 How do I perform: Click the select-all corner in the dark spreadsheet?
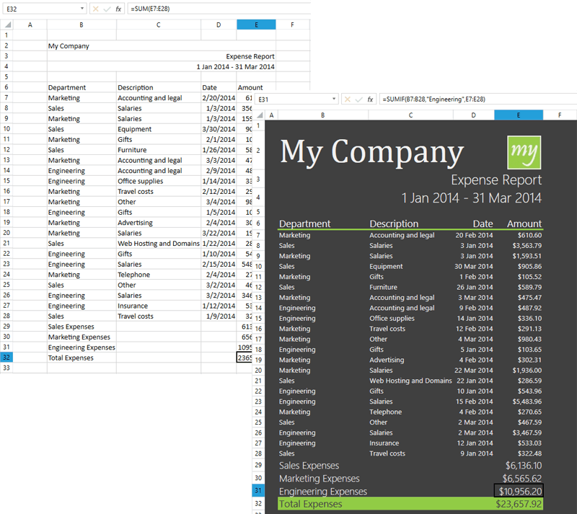258,115
